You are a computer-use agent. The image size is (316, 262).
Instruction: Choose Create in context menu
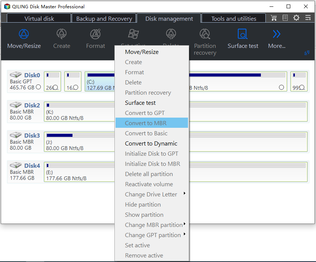(152, 62)
